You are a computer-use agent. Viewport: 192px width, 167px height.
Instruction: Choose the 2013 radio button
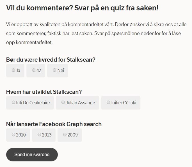(39, 135)
